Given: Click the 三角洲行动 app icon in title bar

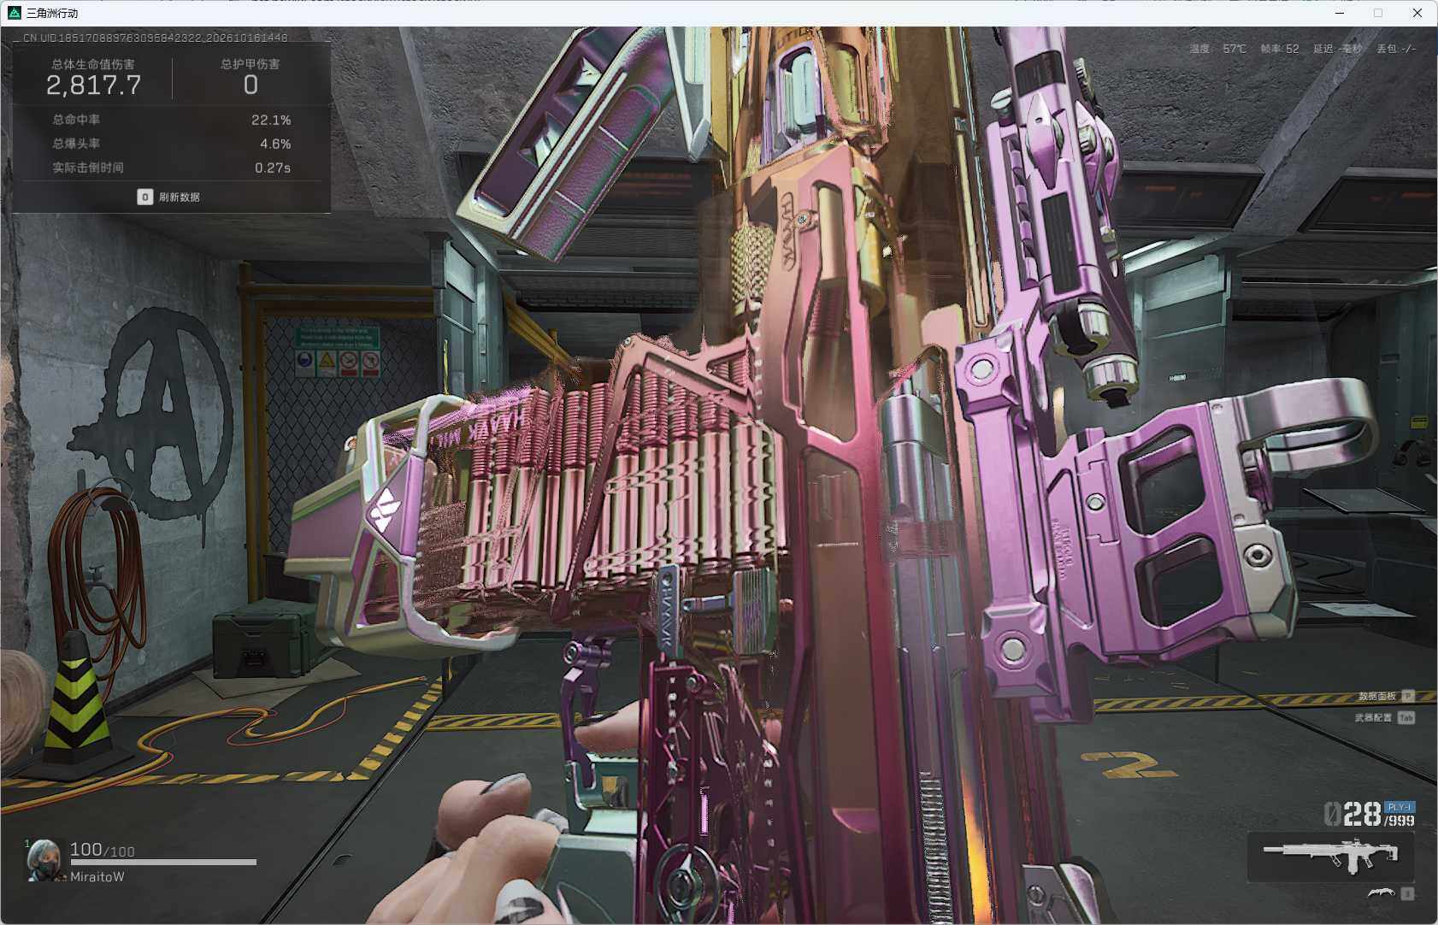Looking at the screenshot, I should tap(14, 13).
